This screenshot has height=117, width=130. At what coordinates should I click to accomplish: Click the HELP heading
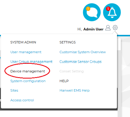(64, 81)
